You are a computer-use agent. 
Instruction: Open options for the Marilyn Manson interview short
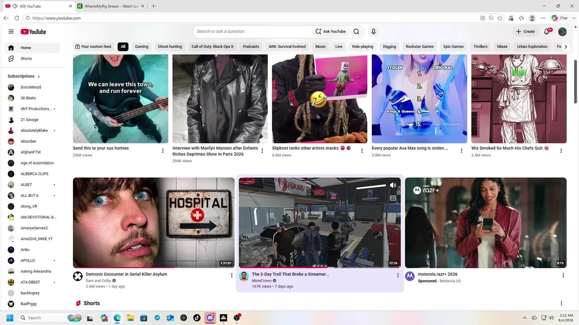click(262, 151)
